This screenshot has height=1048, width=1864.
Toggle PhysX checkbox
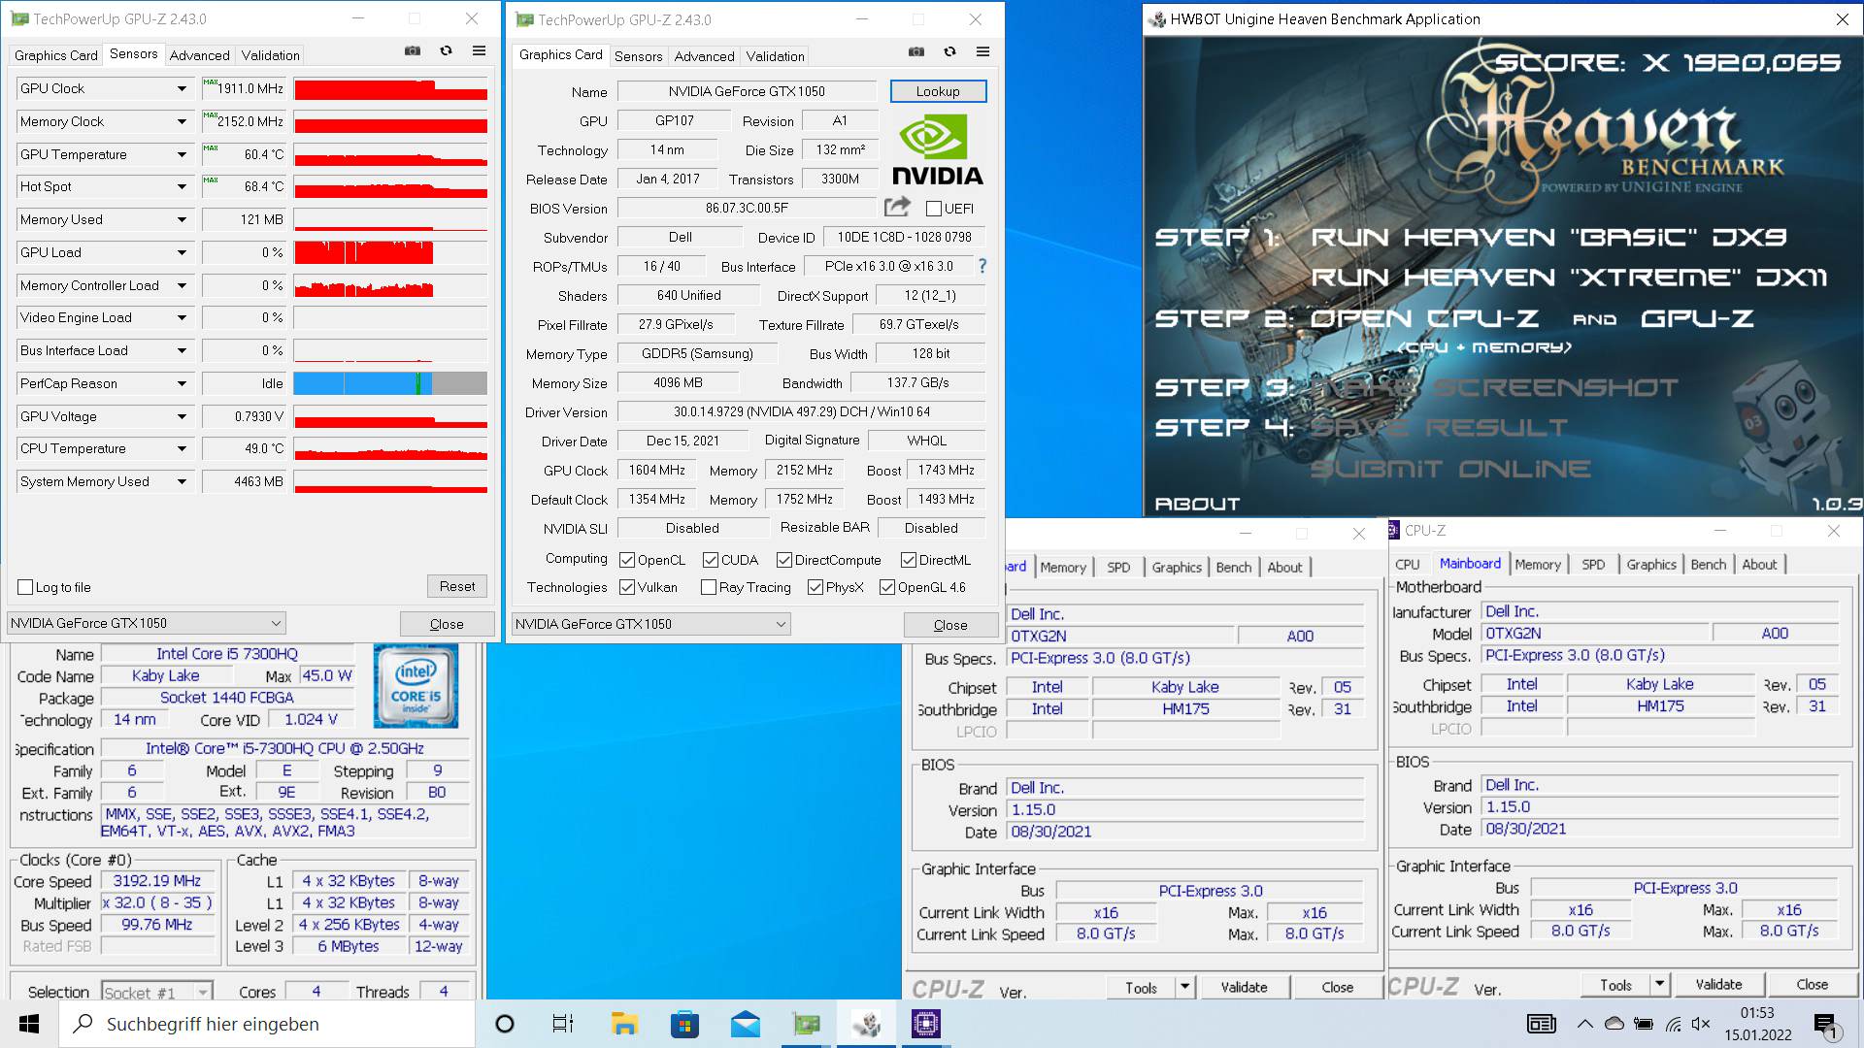click(x=815, y=587)
